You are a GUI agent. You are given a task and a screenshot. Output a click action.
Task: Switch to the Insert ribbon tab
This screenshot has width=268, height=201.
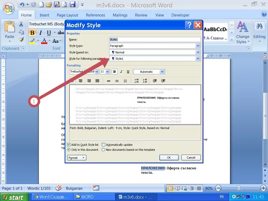pyautogui.click(x=44, y=15)
